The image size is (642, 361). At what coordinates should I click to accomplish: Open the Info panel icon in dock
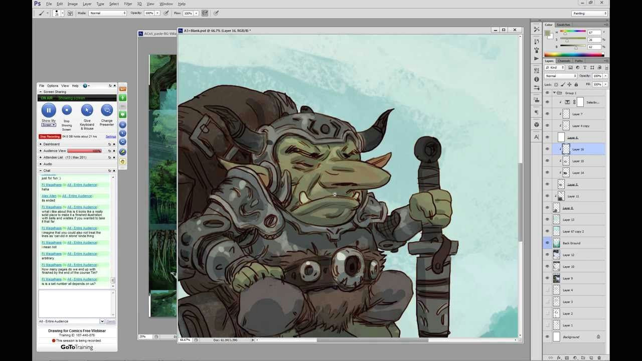pyautogui.click(x=537, y=79)
